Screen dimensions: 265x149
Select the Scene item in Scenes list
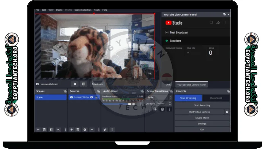point(51,97)
